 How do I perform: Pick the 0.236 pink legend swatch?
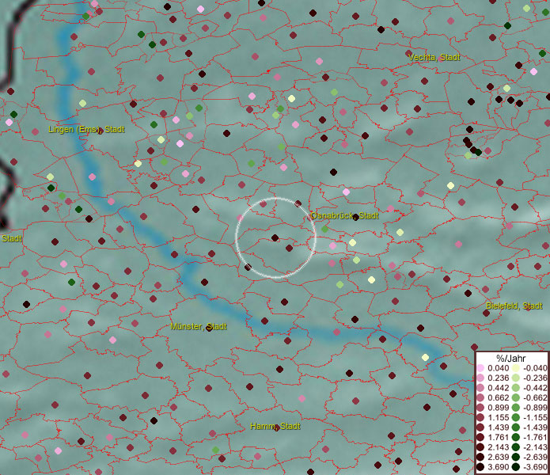point(480,378)
